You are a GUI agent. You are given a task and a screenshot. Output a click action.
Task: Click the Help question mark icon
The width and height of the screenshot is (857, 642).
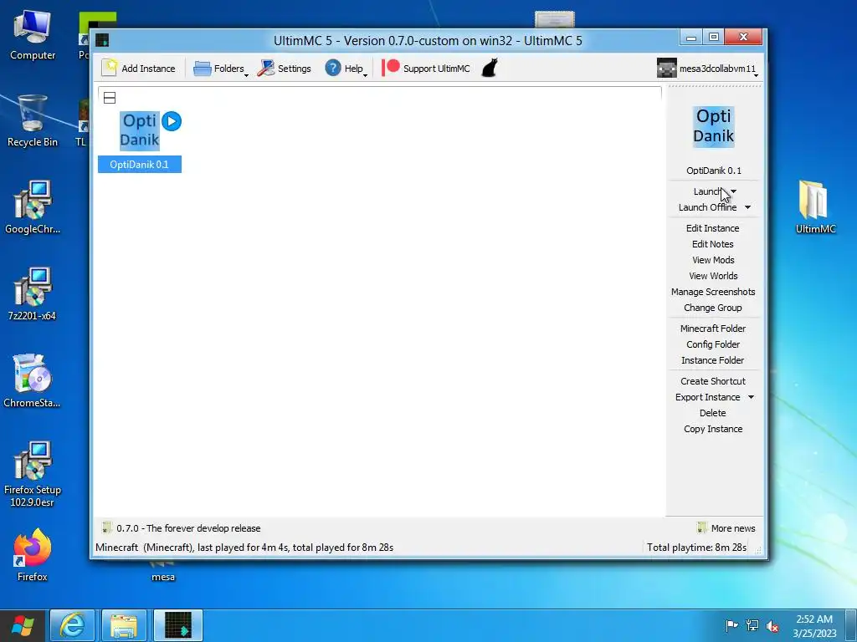pos(333,69)
